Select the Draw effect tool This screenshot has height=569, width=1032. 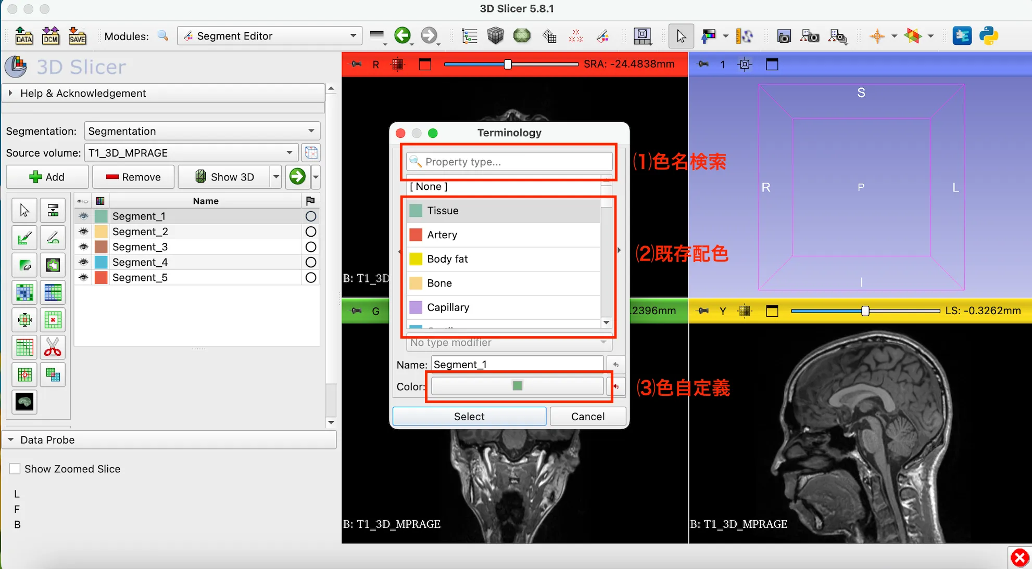[53, 238]
